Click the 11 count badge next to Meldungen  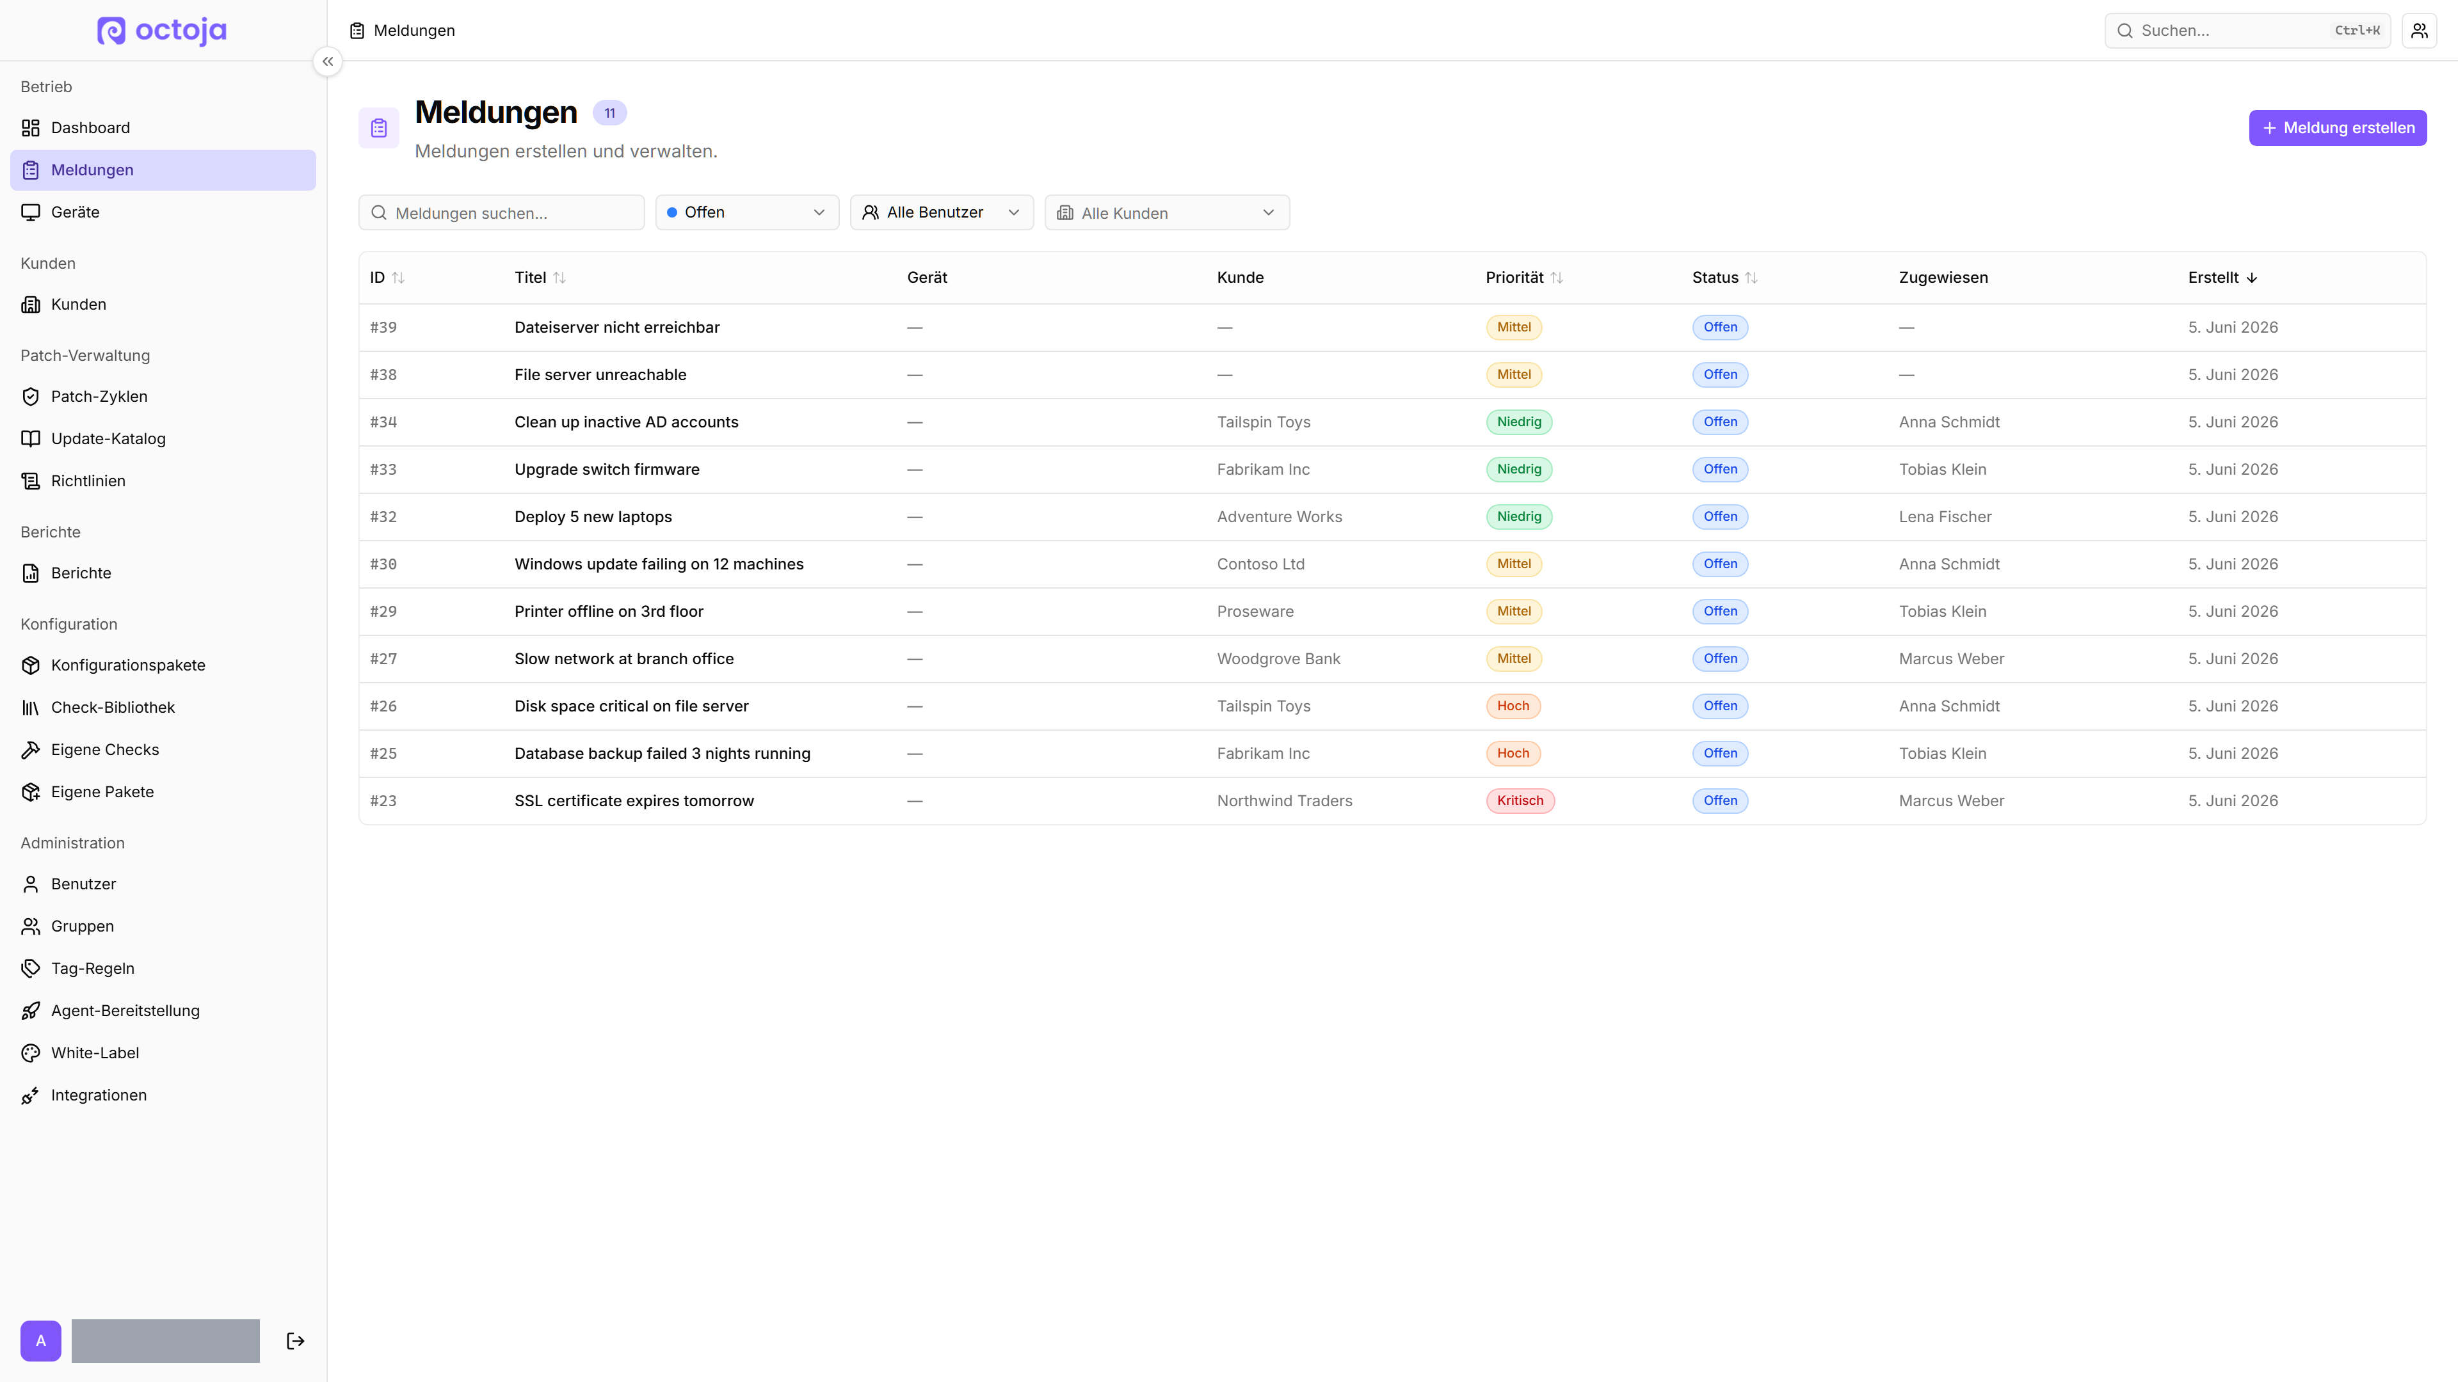(x=609, y=113)
